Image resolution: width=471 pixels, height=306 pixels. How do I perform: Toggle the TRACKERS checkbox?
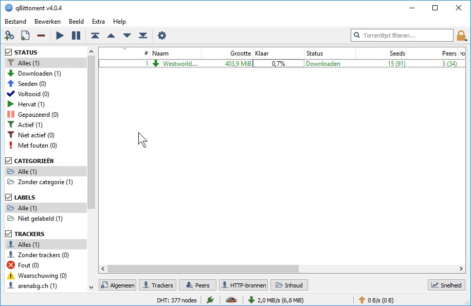9,233
